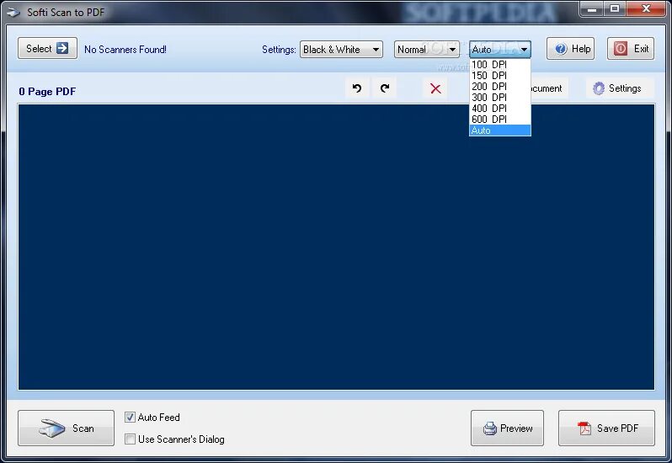
Task: Start scanning with the Scan button
Action: click(x=66, y=428)
